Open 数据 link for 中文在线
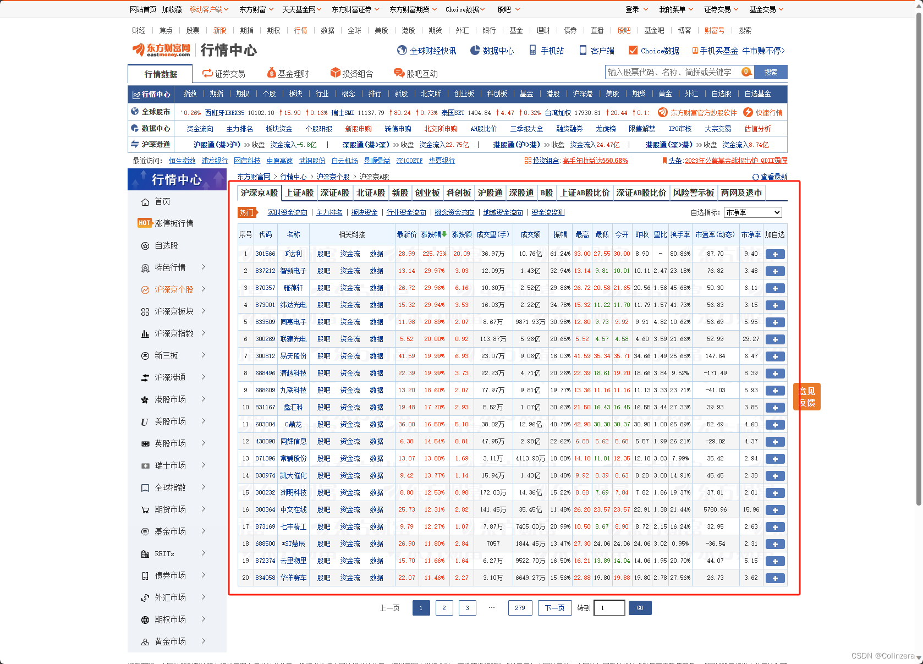This screenshot has width=923, height=664. (376, 510)
